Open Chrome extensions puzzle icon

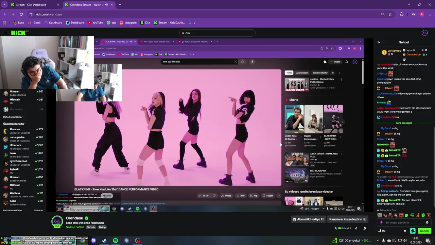401,14
